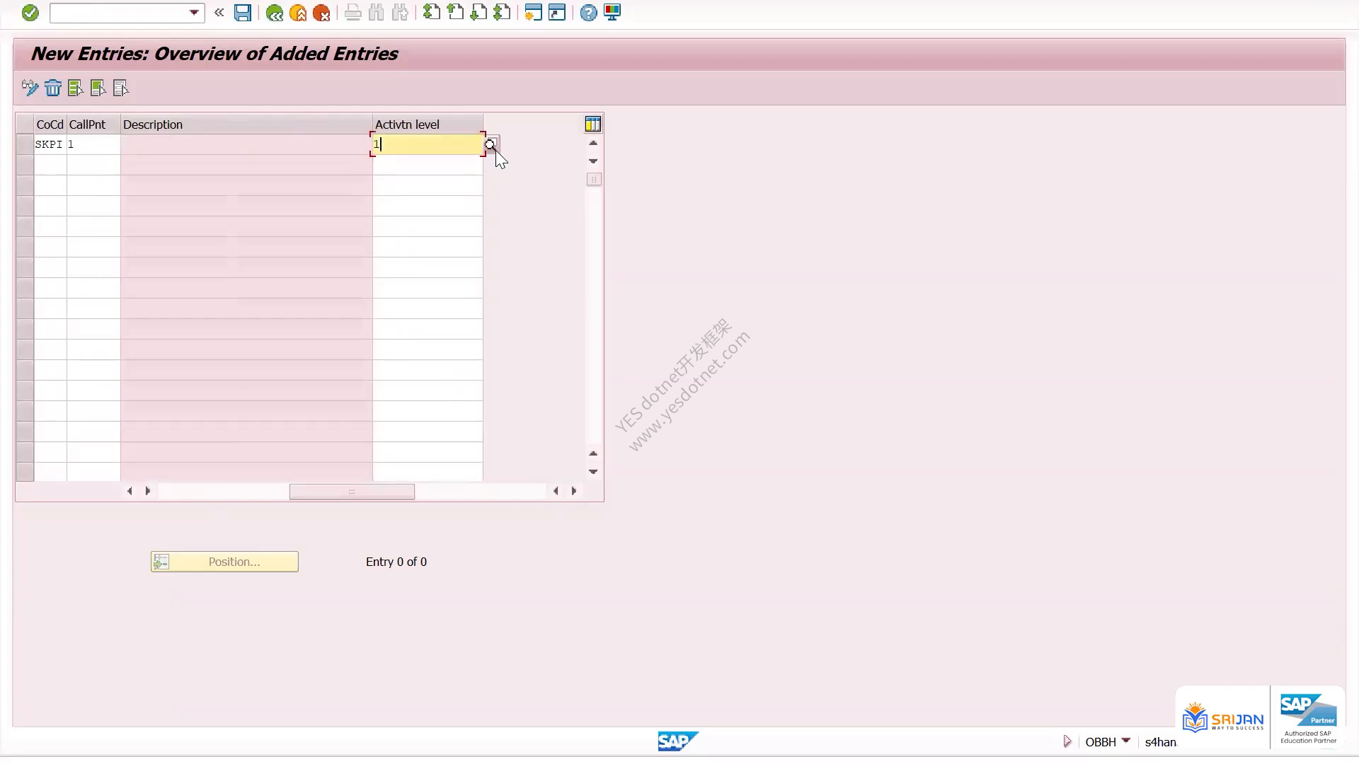Open the search help for Activtn level
Image resolution: width=1359 pixels, height=764 pixels.
coord(491,144)
